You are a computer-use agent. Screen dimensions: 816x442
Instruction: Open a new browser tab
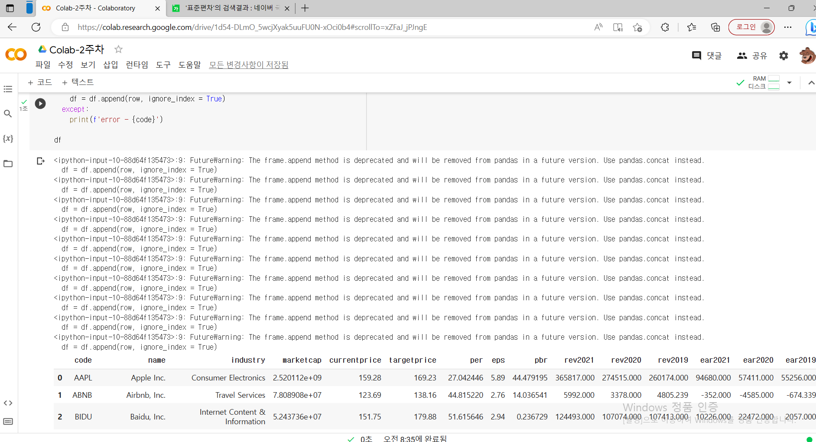pyautogui.click(x=305, y=8)
